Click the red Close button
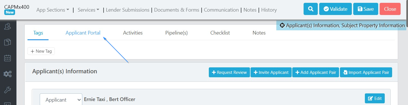The width and height of the screenshot is (408, 105). coord(390,9)
